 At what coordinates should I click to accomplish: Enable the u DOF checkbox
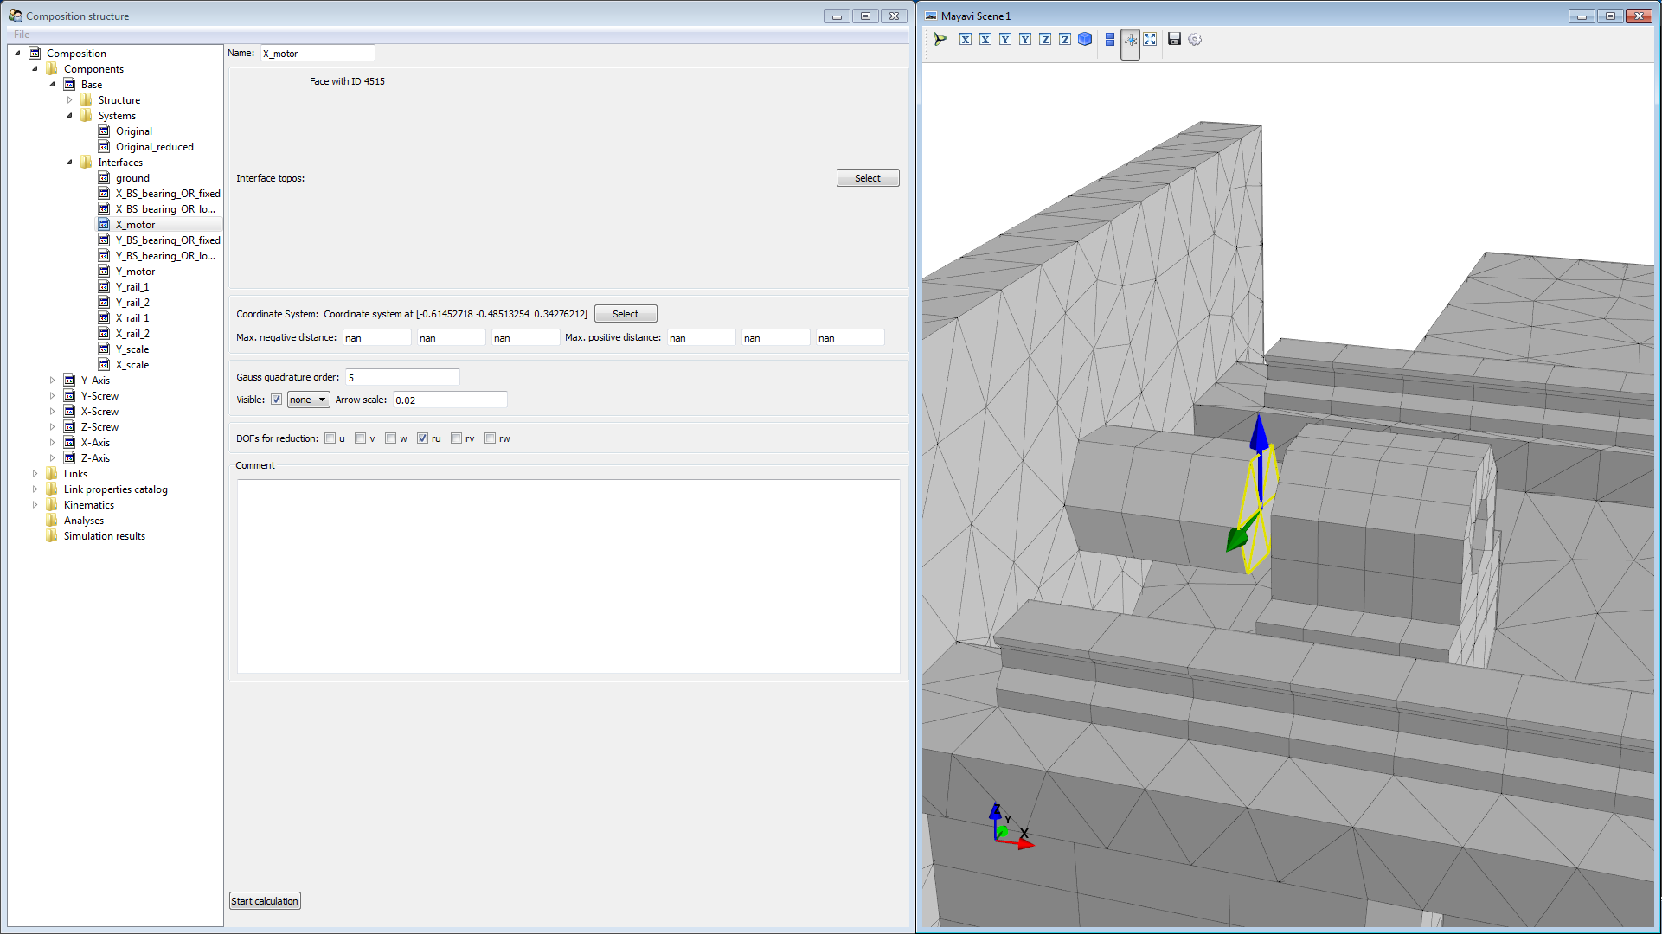coord(330,438)
